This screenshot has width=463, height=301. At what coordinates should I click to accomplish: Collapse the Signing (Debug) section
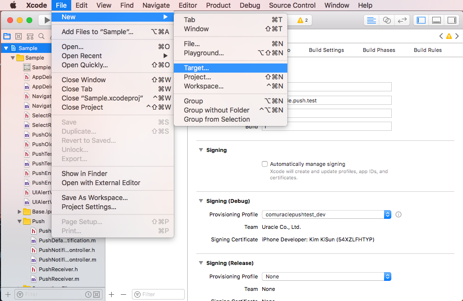[201, 201]
